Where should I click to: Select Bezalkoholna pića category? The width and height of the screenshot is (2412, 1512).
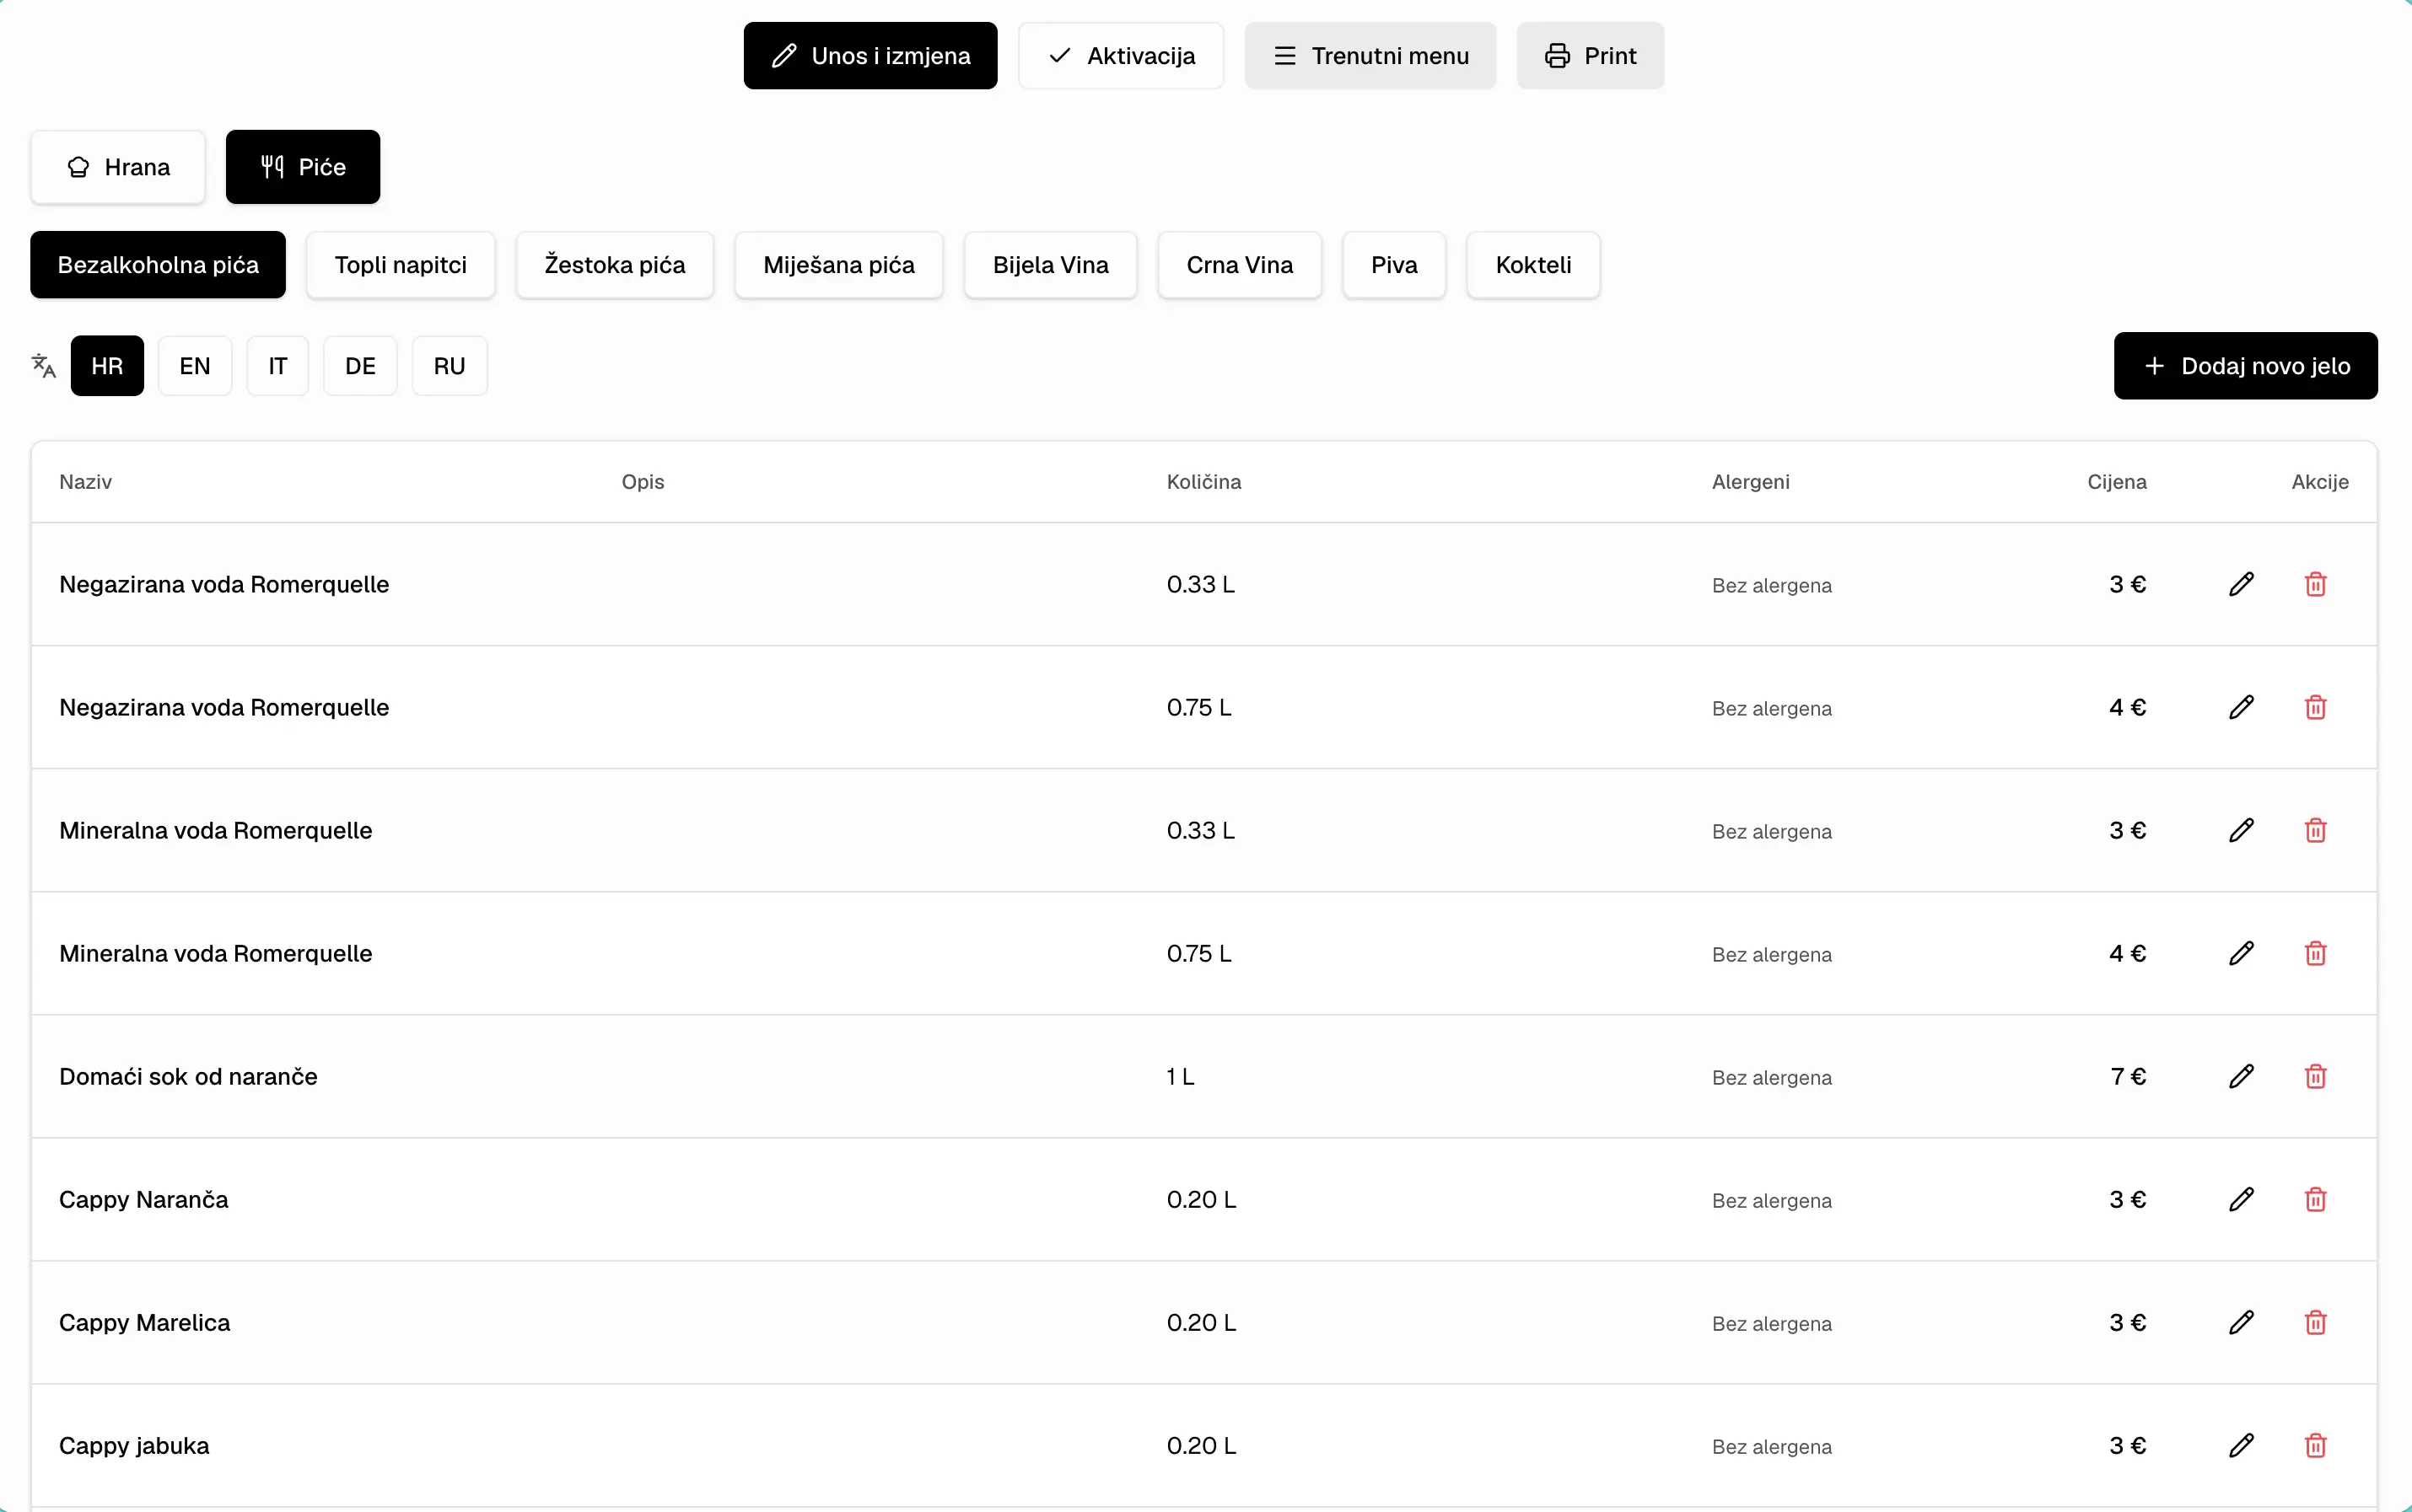(158, 265)
